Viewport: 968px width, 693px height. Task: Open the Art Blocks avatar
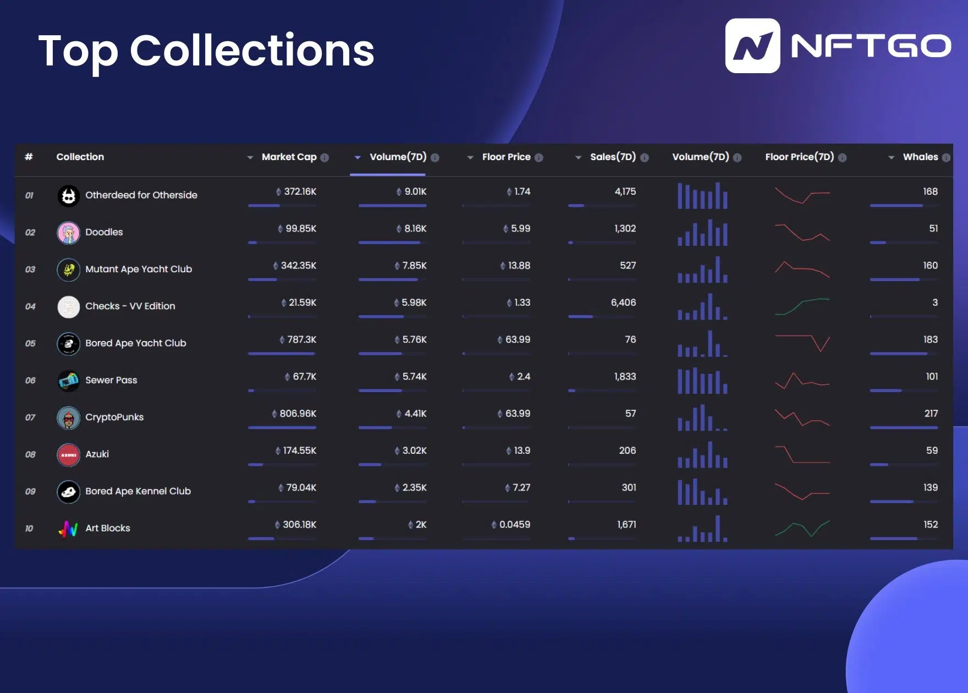click(69, 529)
